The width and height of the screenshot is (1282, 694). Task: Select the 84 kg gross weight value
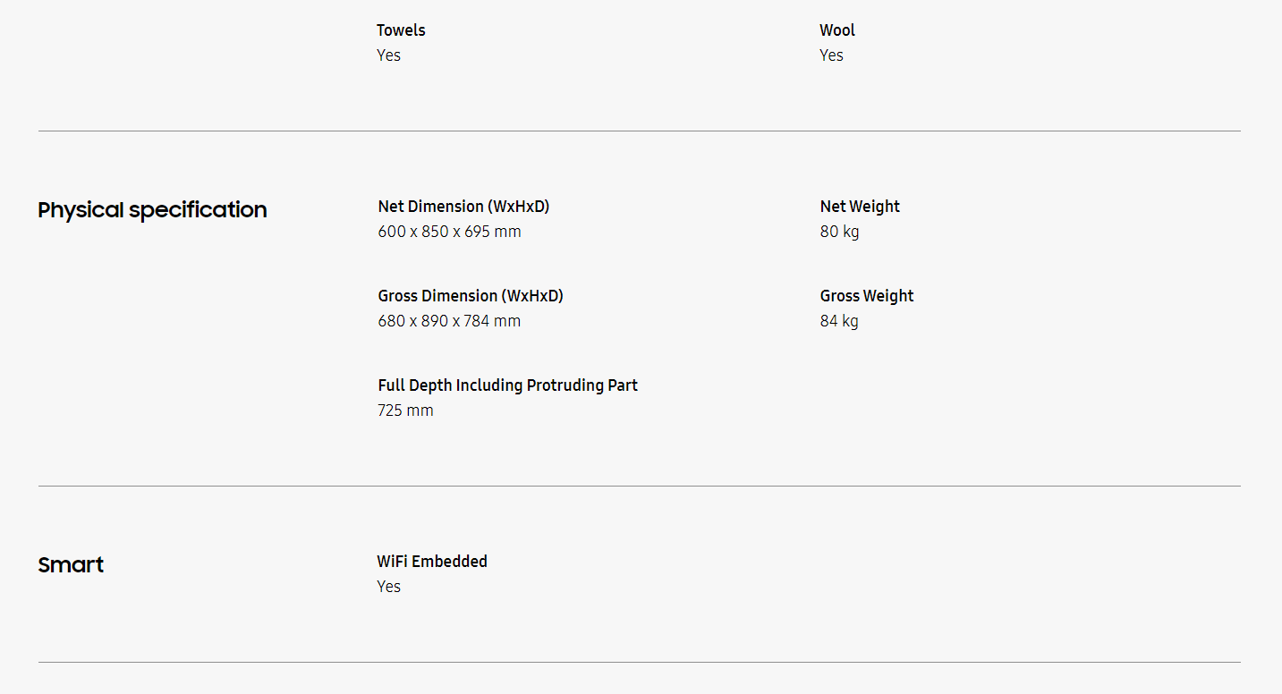(839, 321)
